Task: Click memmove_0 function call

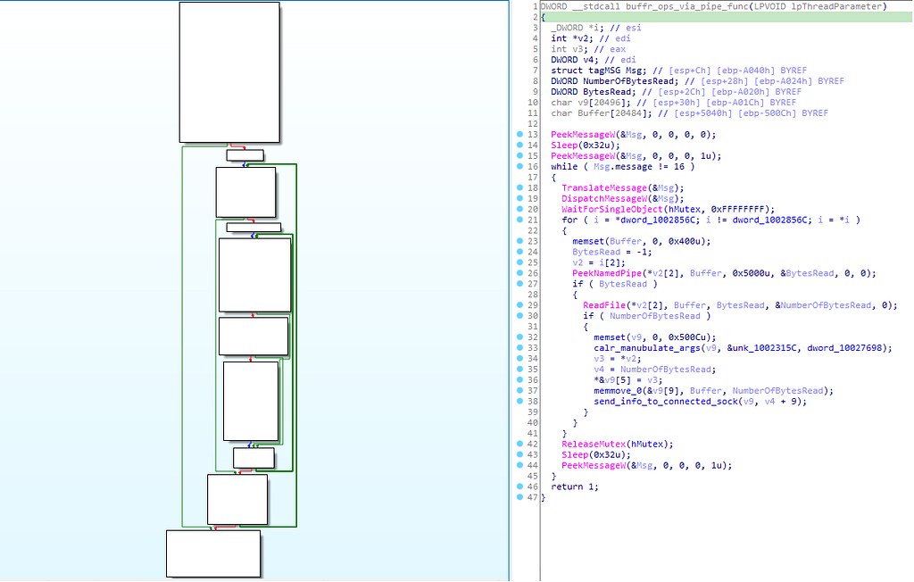Action: [x=618, y=391]
